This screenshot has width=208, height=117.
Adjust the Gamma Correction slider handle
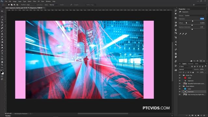pyautogui.click(x=192, y=29)
